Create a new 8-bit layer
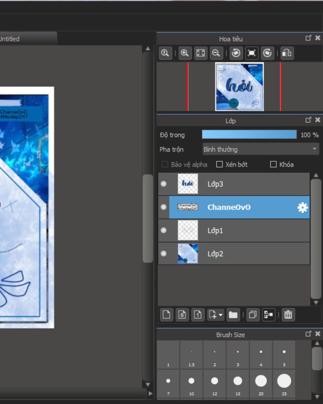 coord(182,315)
